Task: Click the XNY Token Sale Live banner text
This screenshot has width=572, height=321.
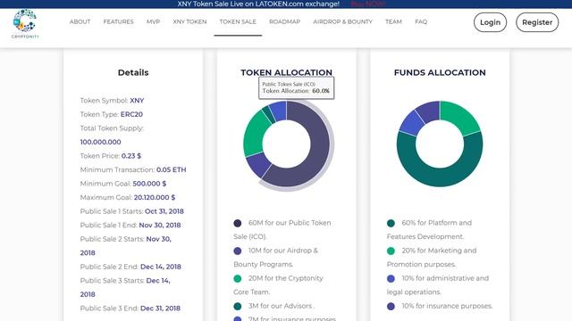Action: click(258, 4)
